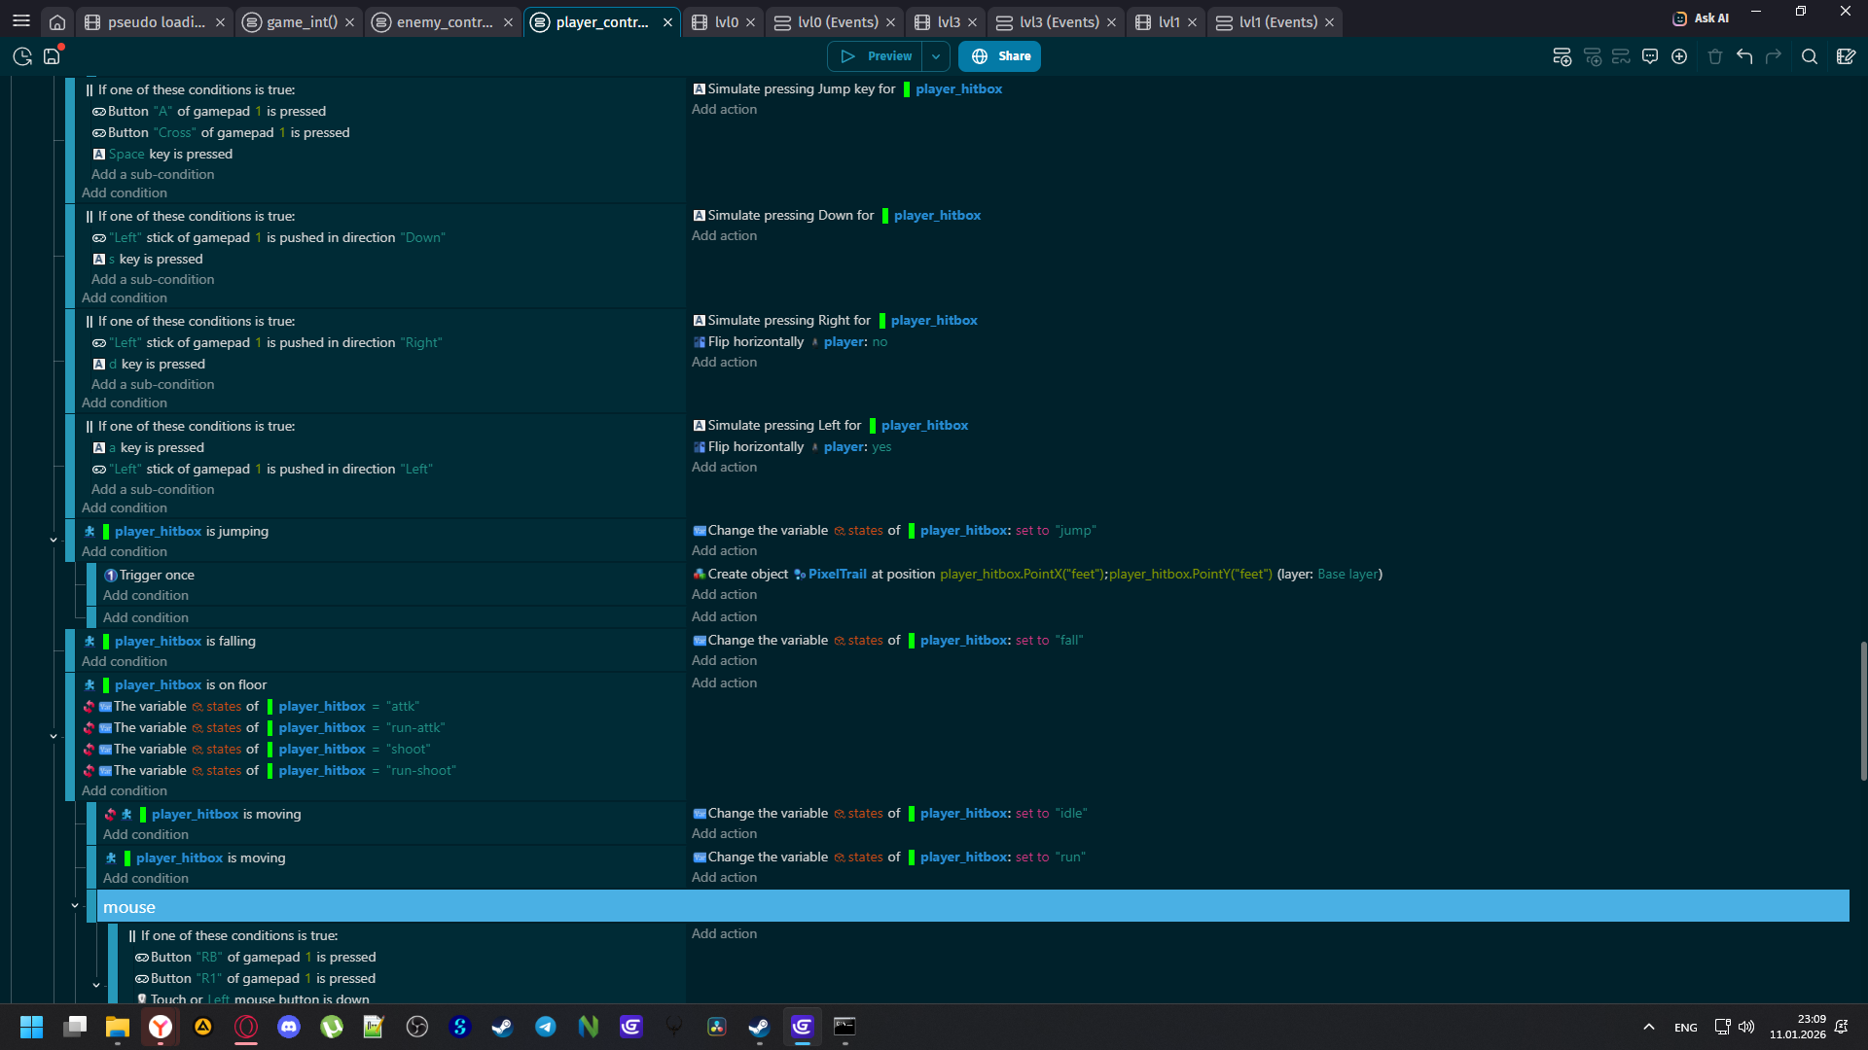The image size is (1868, 1050).
Task: Click the add comment icon
Action: [1650, 56]
